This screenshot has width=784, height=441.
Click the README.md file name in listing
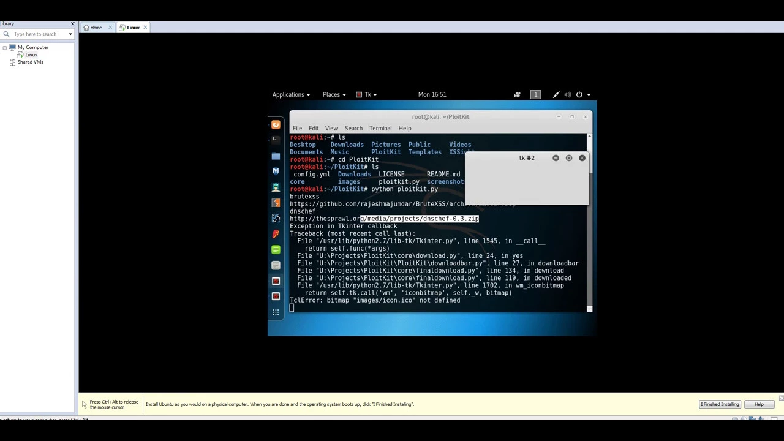443,175
